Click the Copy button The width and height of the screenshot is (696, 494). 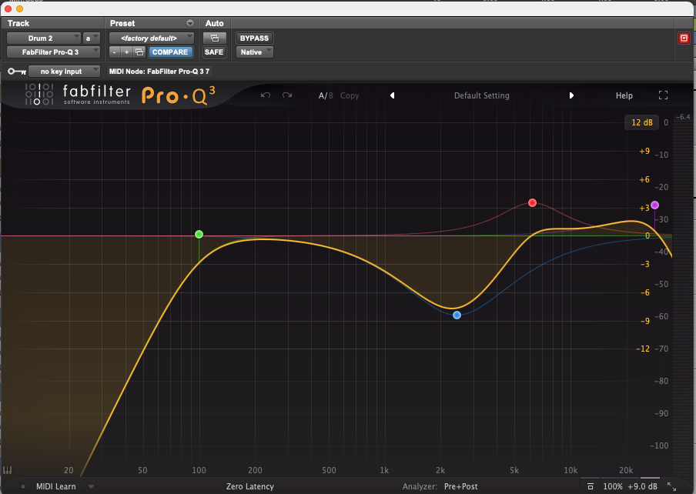pyautogui.click(x=350, y=95)
